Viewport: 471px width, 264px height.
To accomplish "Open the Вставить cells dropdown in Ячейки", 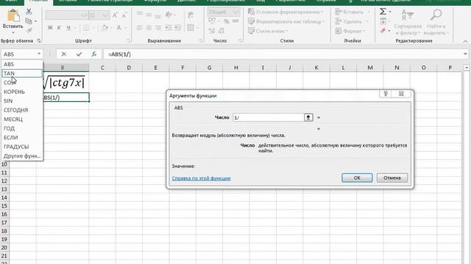I will pyautogui.click(x=353, y=12).
